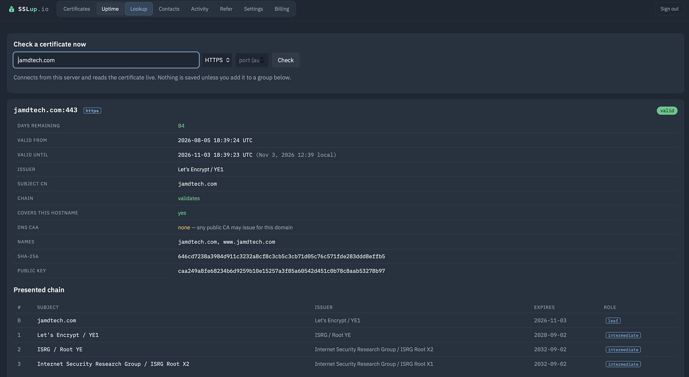
Task: Click expiry 2026-11-03 in chain table
Action: pyautogui.click(x=550, y=320)
